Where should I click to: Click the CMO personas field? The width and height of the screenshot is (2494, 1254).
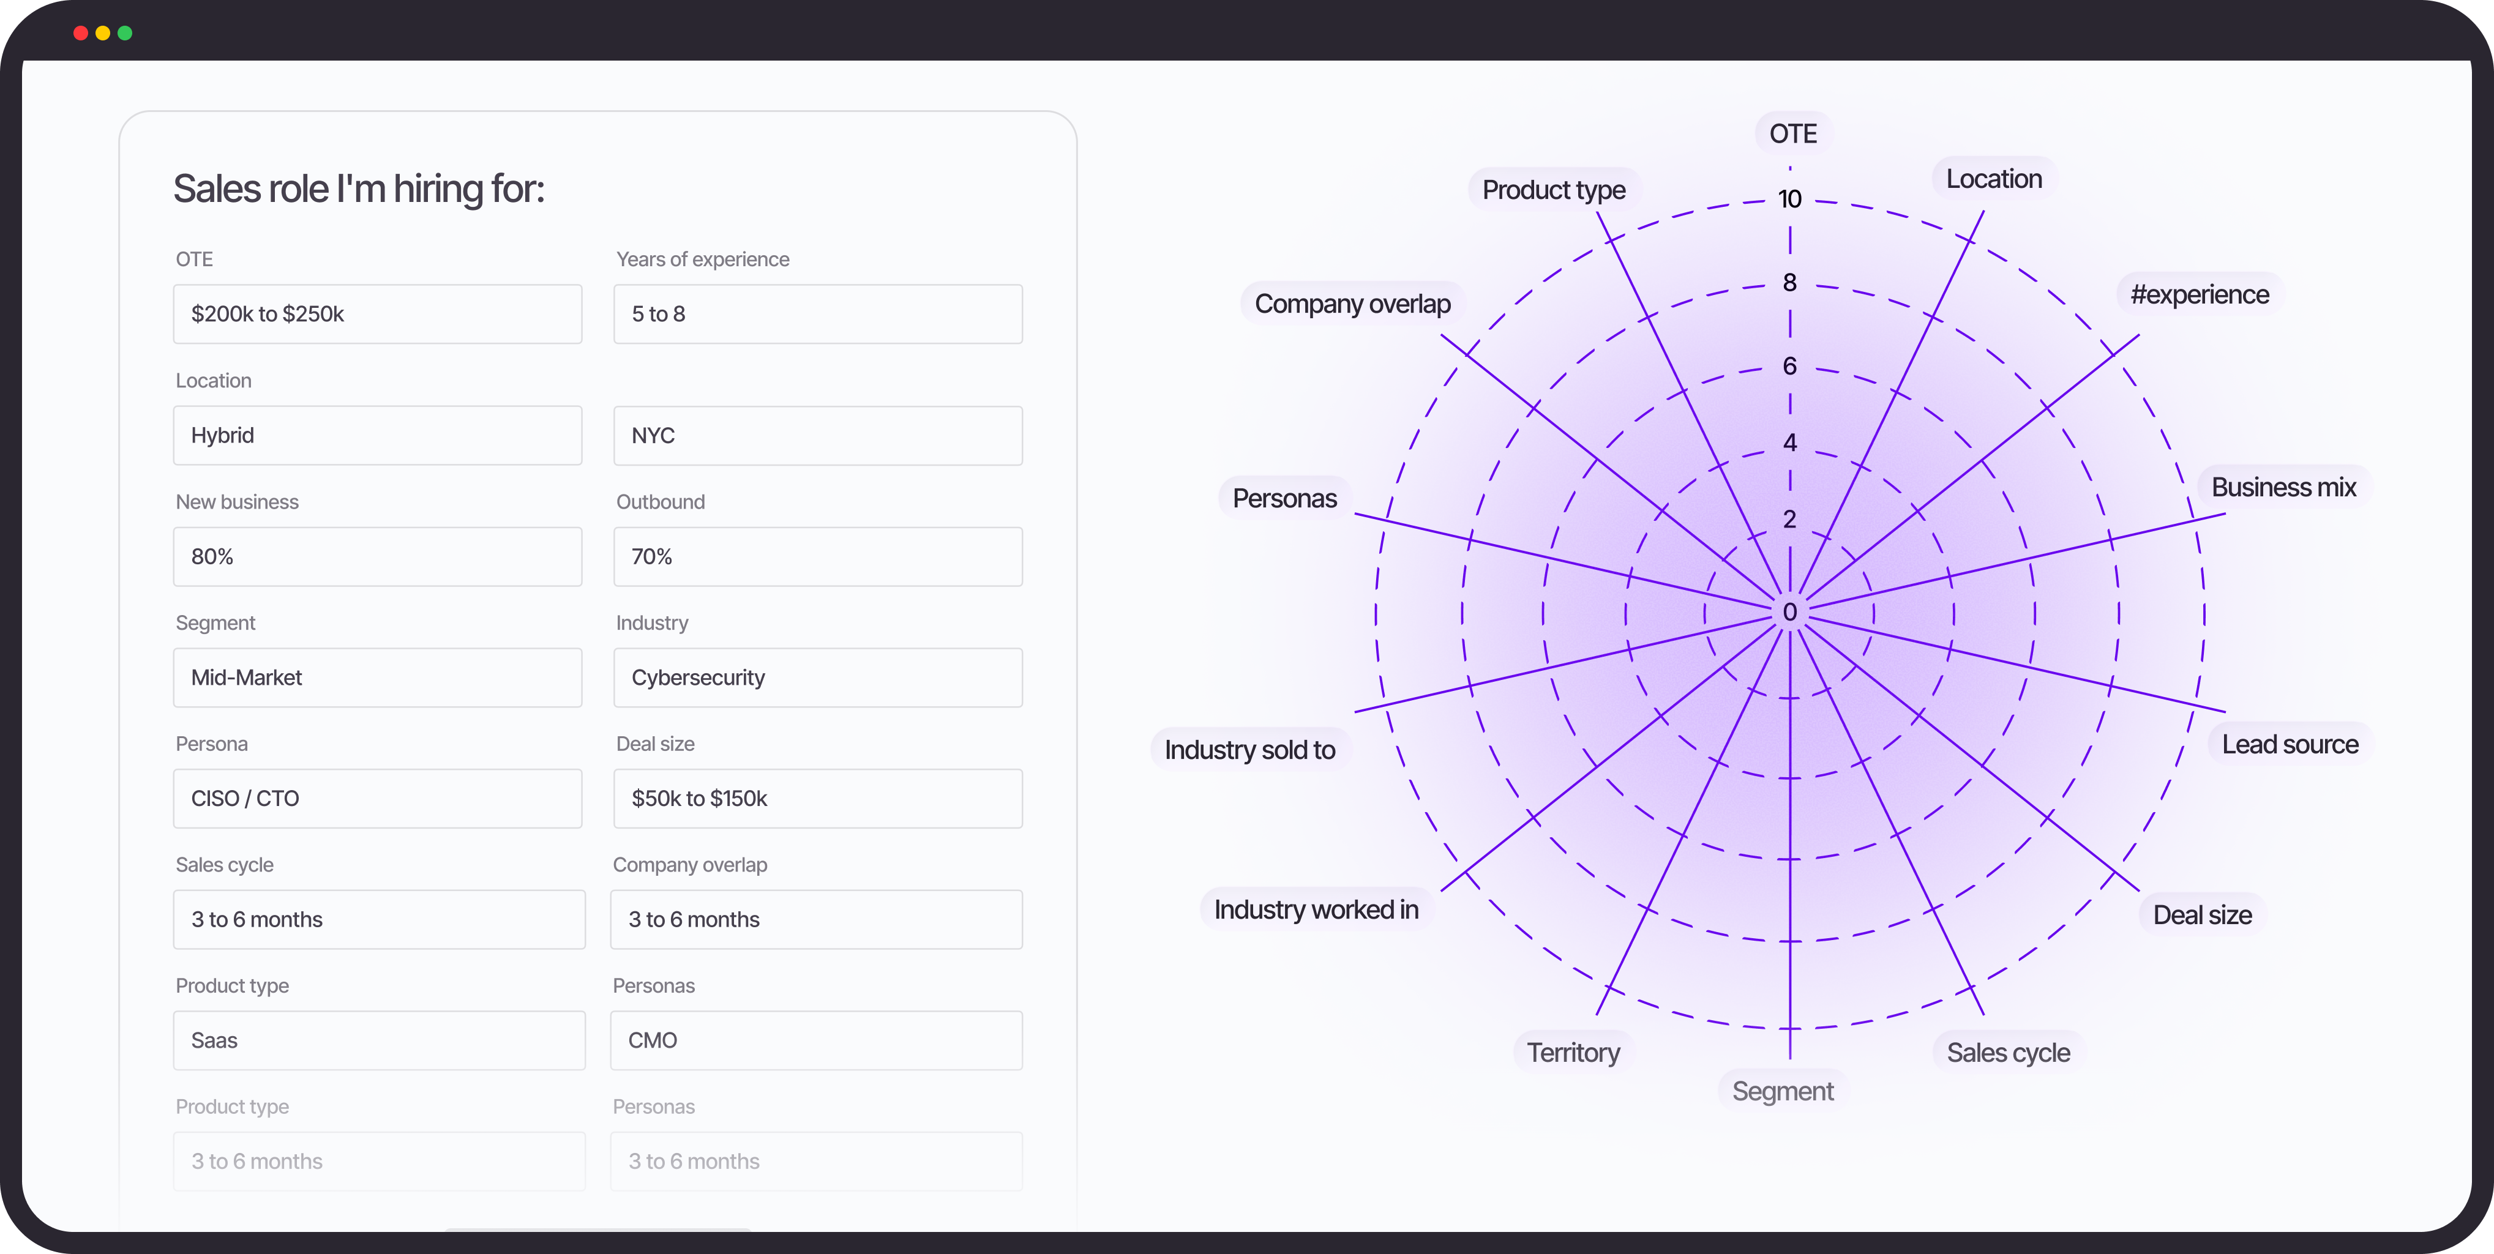(815, 1040)
